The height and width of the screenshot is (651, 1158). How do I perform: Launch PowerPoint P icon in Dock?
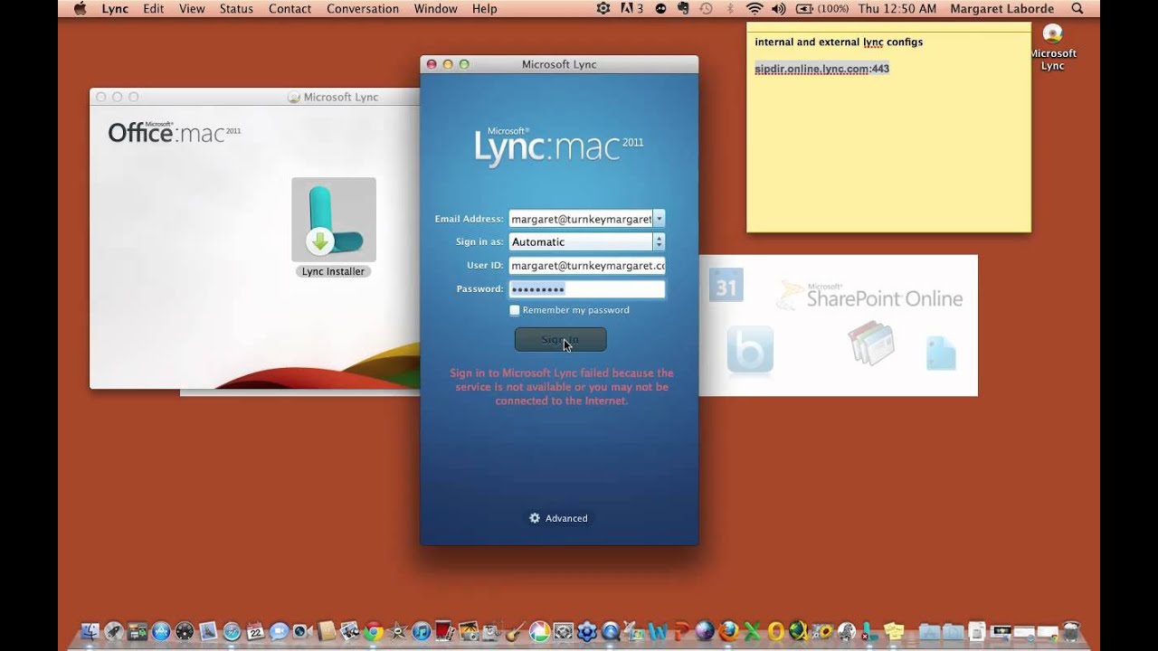pos(680,632)
